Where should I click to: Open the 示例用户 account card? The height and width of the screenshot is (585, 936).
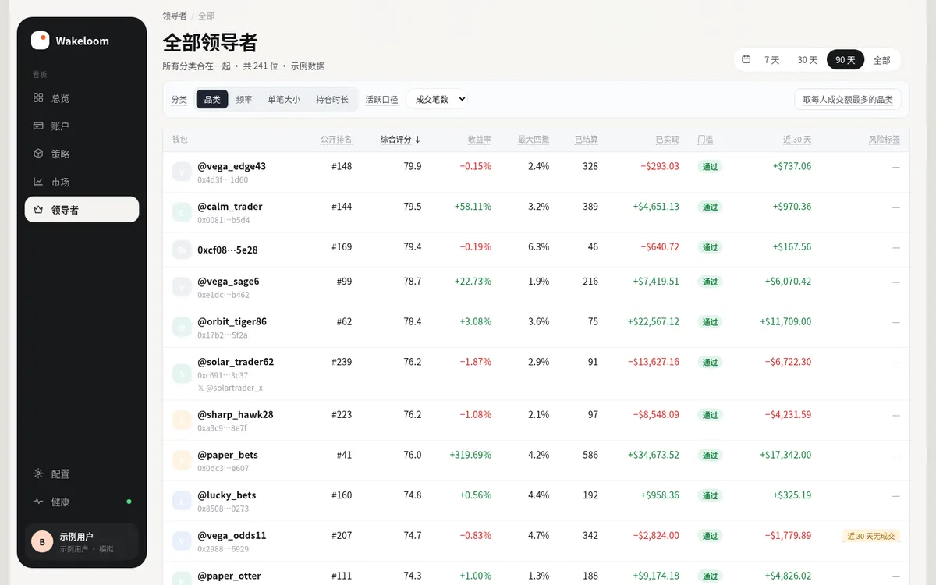click(82, 542)
